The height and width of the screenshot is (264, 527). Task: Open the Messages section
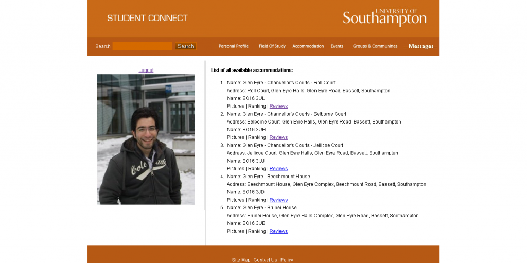[420, 46]
